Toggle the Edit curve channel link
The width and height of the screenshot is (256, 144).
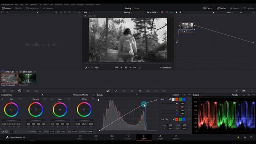point(170,99)
